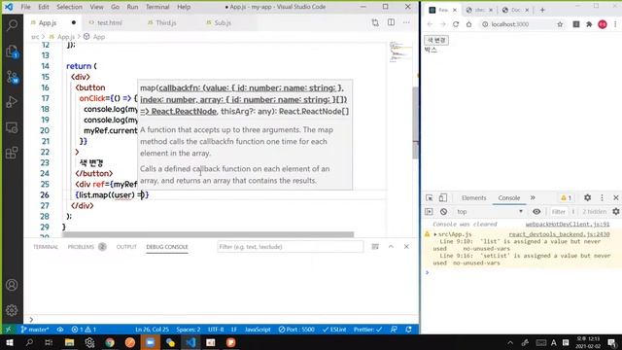Expand more DevTools tabs chevron
The image size is (622, 350).
(533, 197)
